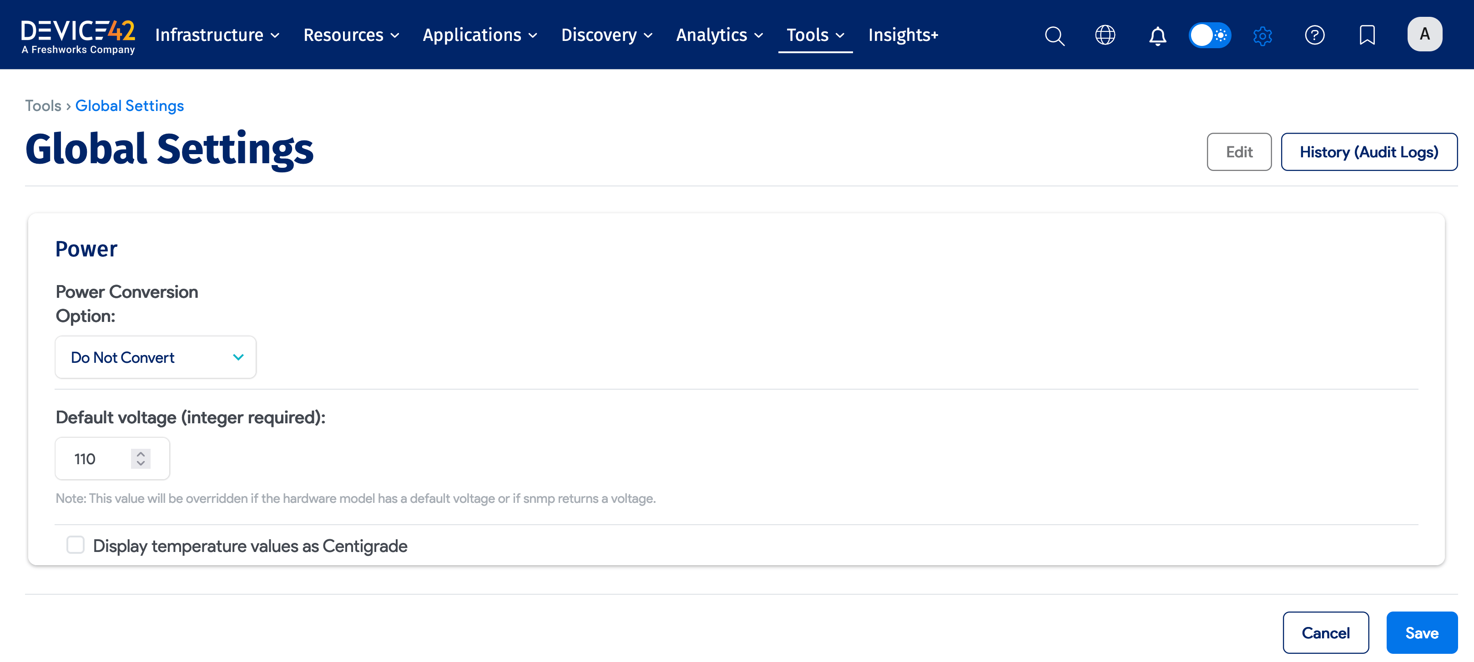Viewport: 1474px width, 662px height.
Task: Open Power Conversion Option dropdown
Action: point(156,357)
